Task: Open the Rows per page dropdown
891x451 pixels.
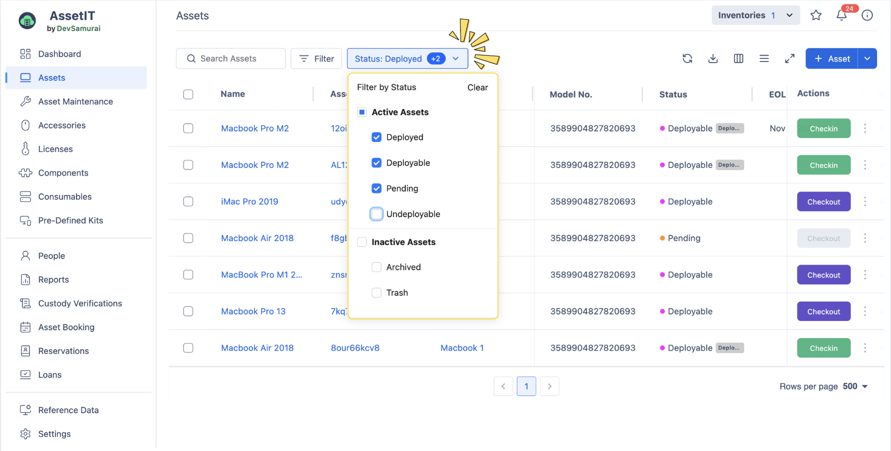Action: click(x=855, y=386)
